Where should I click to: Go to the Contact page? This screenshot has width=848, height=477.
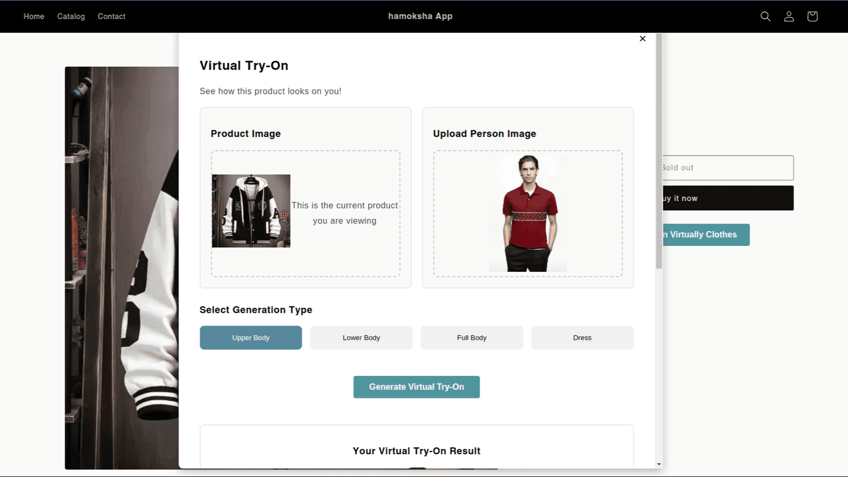111,16
